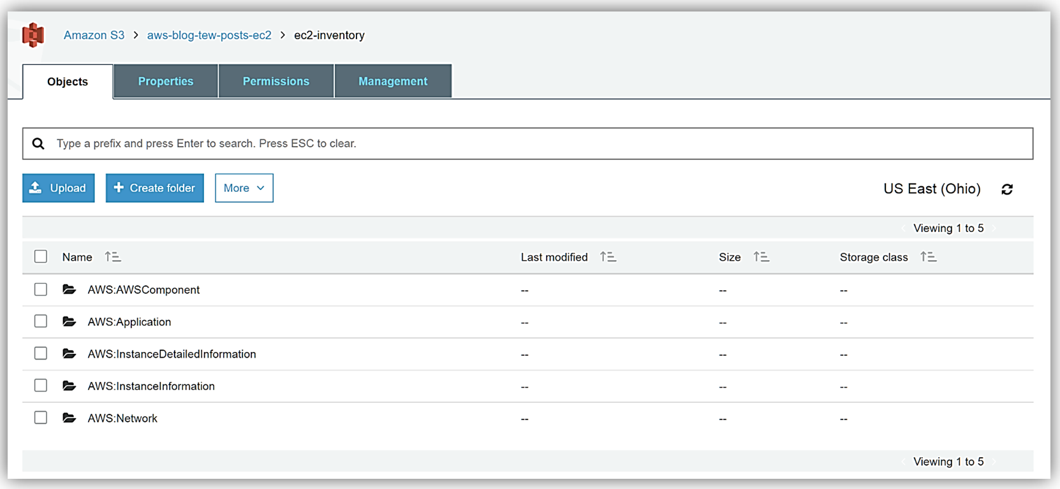Select the AWS:InstanceInformation row checkbox
The width and height of the screenshot is (1060, 489).
[x=41, y=386]
